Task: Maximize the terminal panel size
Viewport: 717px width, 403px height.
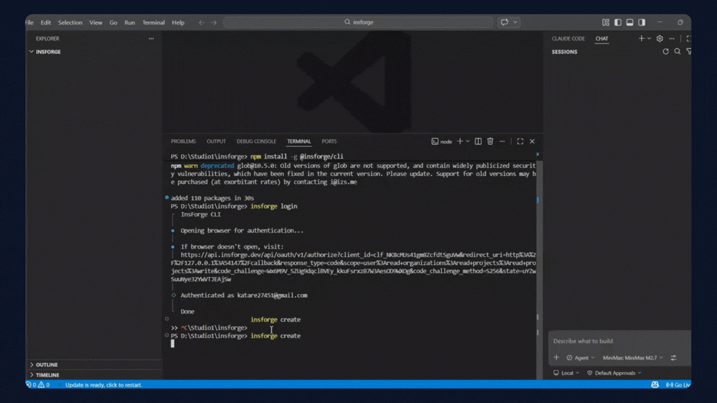Action: (x=520, y=141)
